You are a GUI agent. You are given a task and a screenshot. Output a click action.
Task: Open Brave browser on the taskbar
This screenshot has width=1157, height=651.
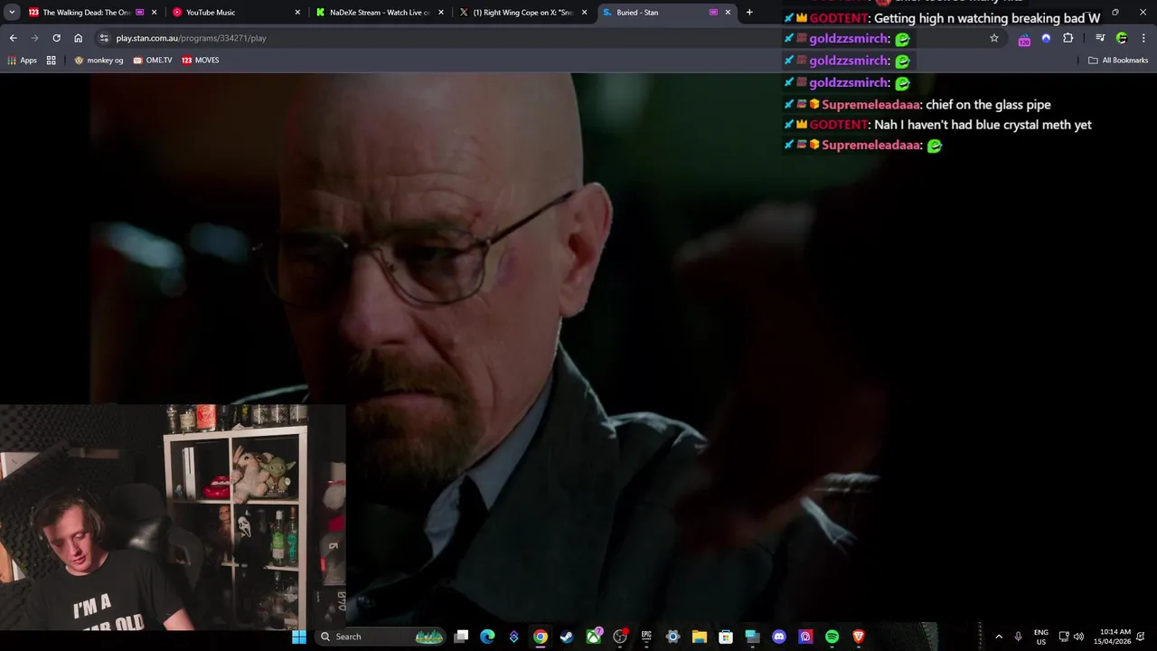point(859,637)
